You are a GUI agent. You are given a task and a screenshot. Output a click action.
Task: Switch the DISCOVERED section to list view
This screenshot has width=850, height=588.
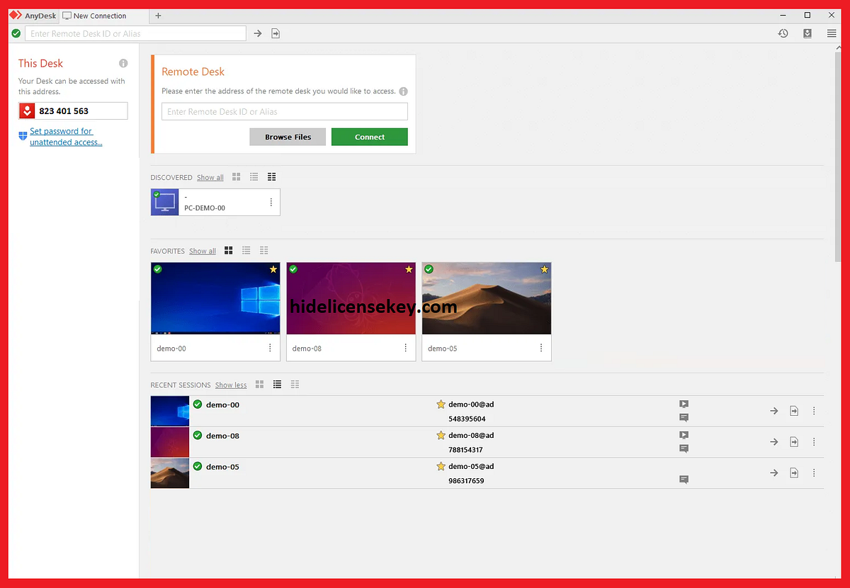[x=254, y=176]
